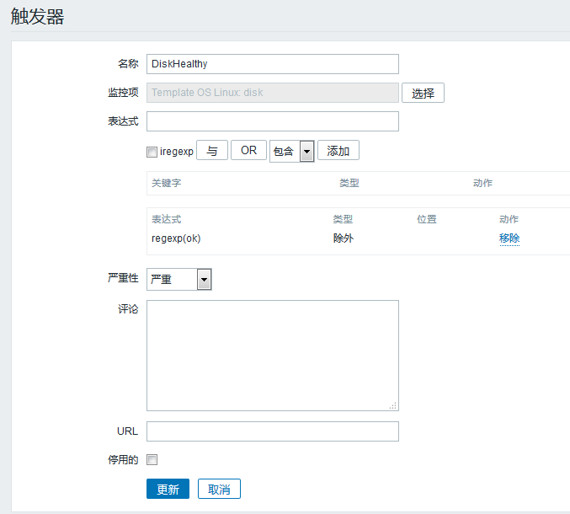Focus the URL input field
The image size is (570, 514).
click(273, 431)
